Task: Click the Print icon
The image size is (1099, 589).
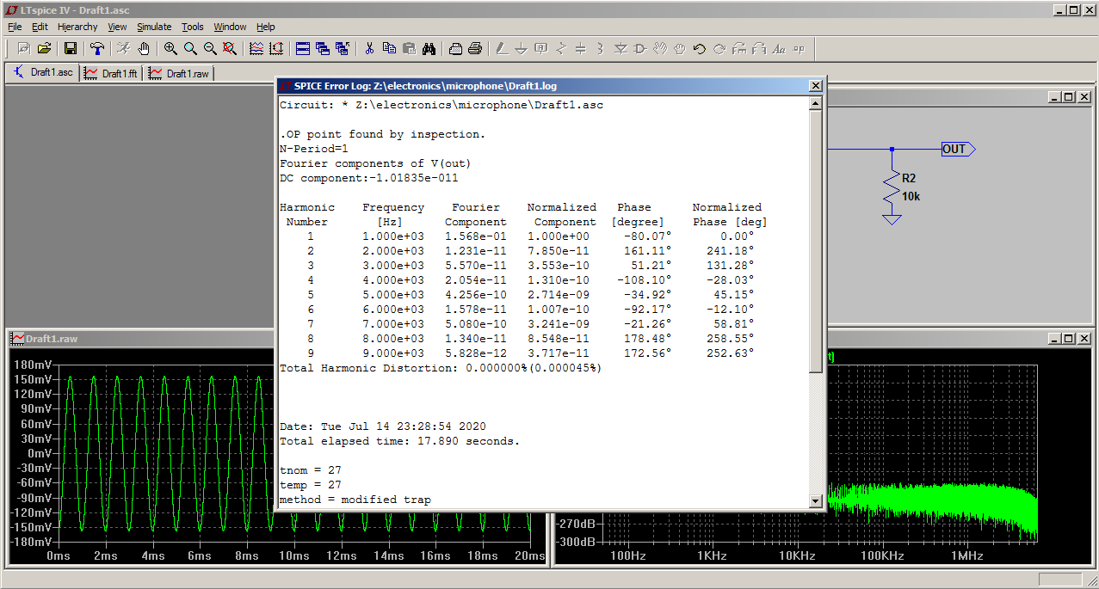Action: tap(475, 48)
